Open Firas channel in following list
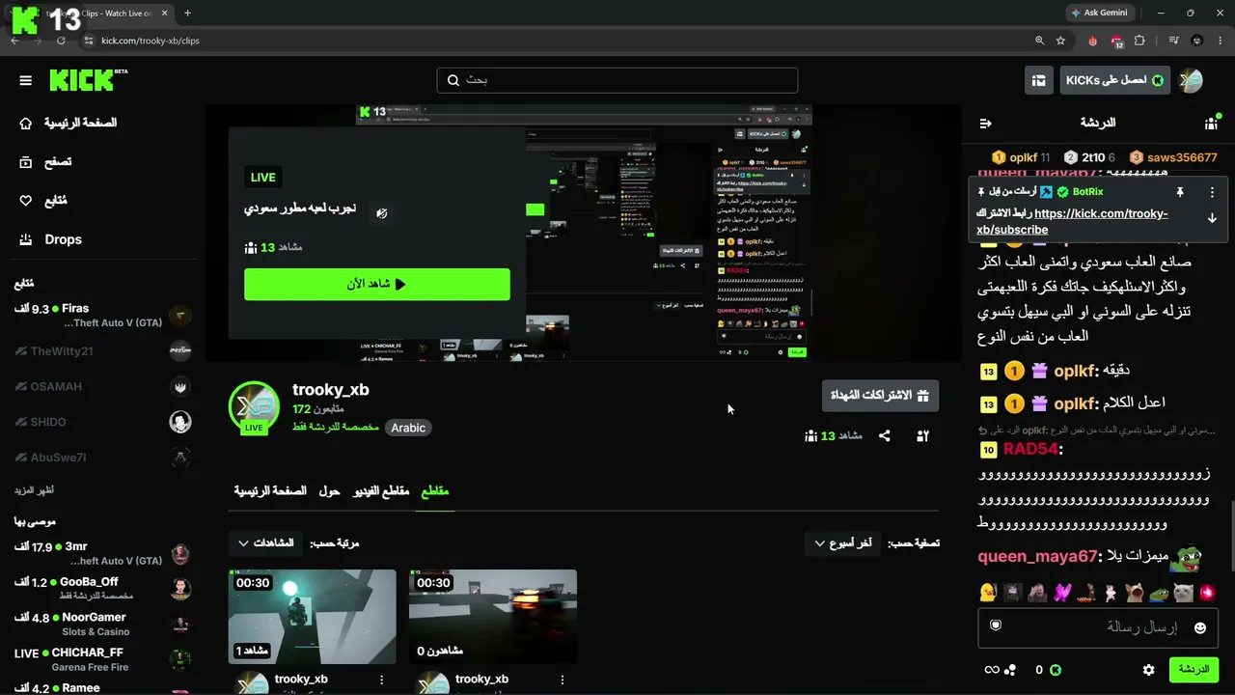Image resolution: width=1235 pixels, height=695 pixels. click(103, 316)
